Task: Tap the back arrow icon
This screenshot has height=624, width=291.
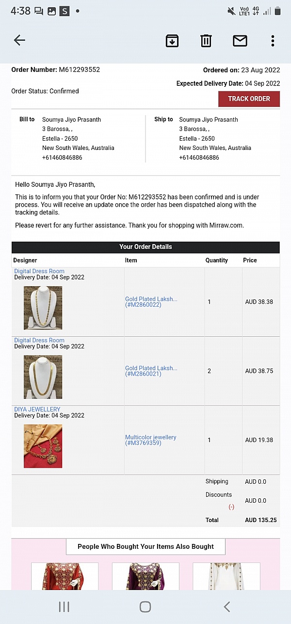Action: [x=19, y=40]
